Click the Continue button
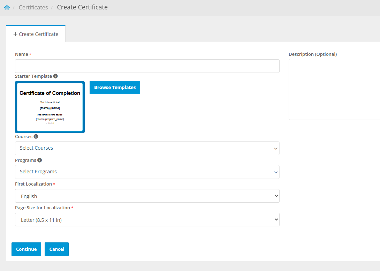This screenshot has width=380, height=271. [26, 249]
